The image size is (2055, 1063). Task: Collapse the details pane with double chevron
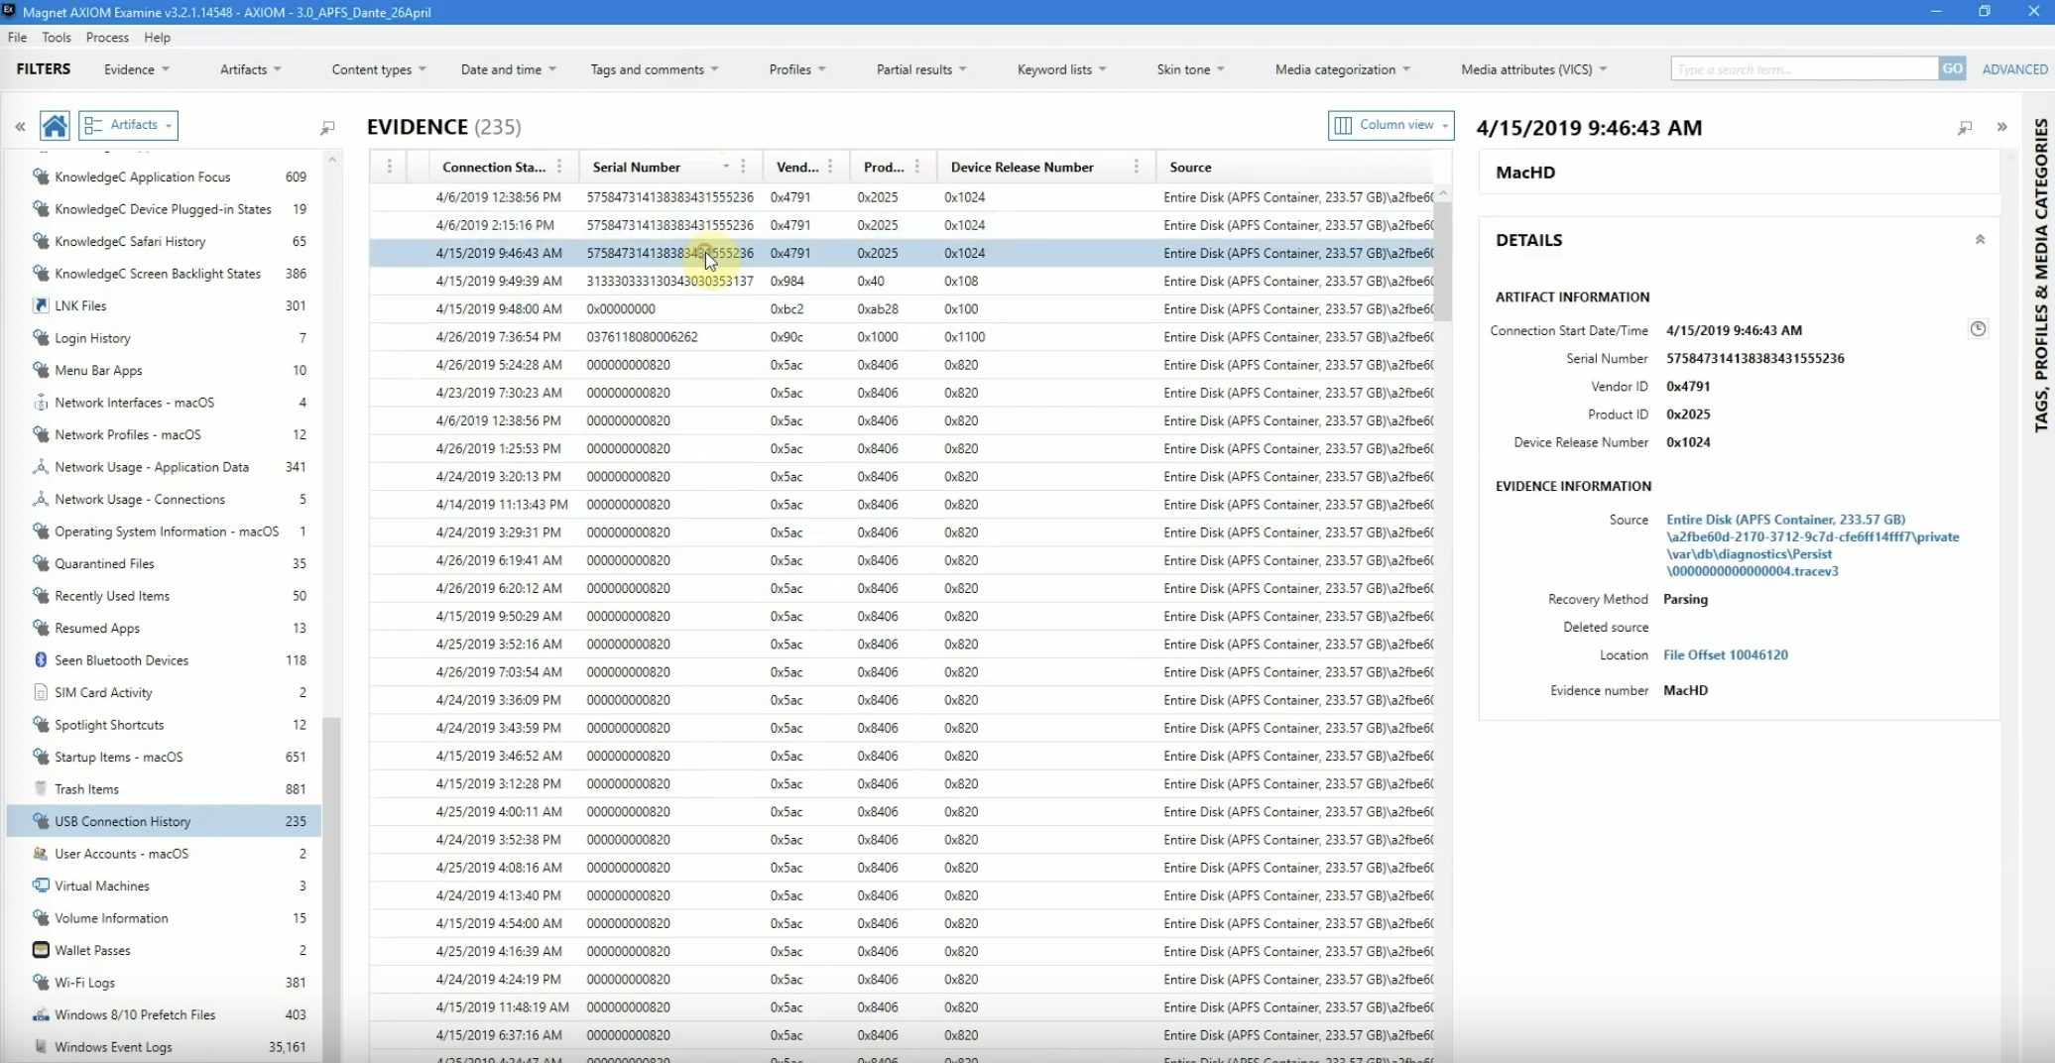(2001, 127)
